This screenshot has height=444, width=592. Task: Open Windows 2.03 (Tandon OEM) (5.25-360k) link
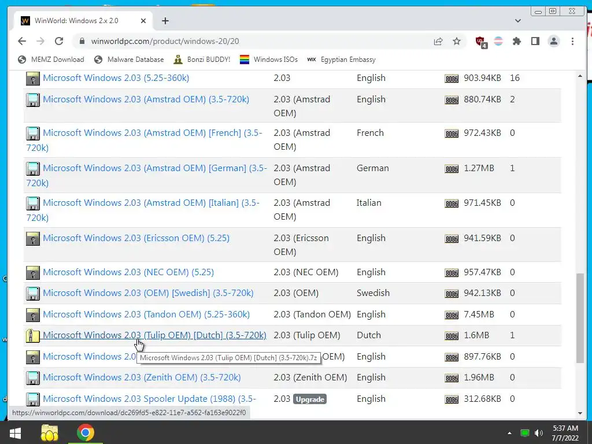pyautogui.click(x=146, y=314)
